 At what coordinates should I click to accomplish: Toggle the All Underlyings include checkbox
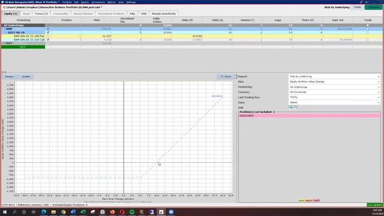click(48, 25)
